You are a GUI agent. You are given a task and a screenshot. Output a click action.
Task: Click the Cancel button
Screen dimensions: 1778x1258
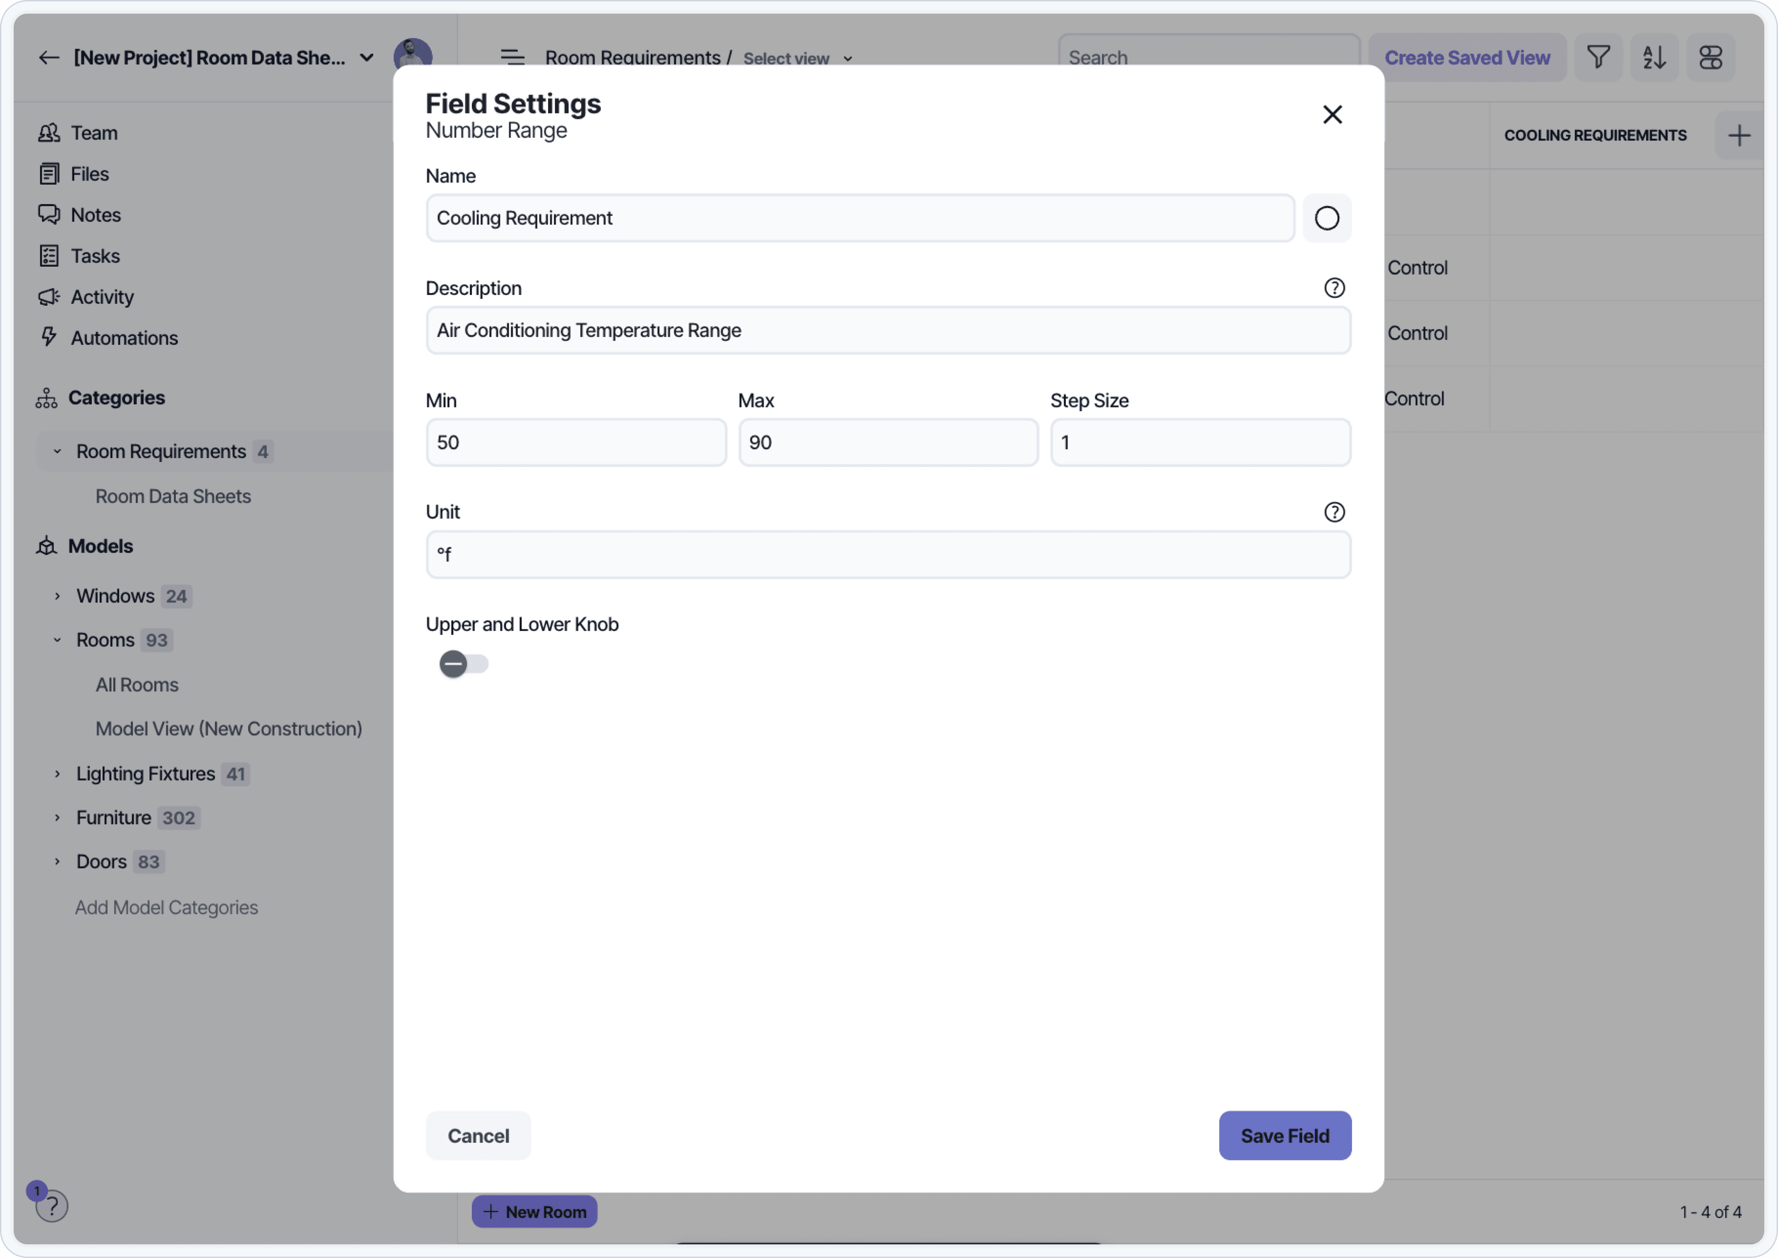pyautogui.click(x=478, y=1136)
